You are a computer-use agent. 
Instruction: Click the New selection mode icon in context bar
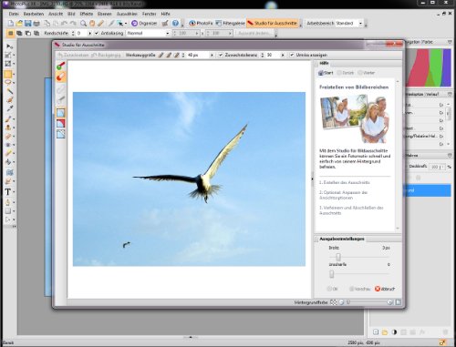[11, 33]
